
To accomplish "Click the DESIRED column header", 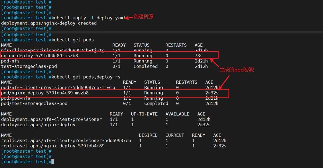I will (x=148, y=135).
